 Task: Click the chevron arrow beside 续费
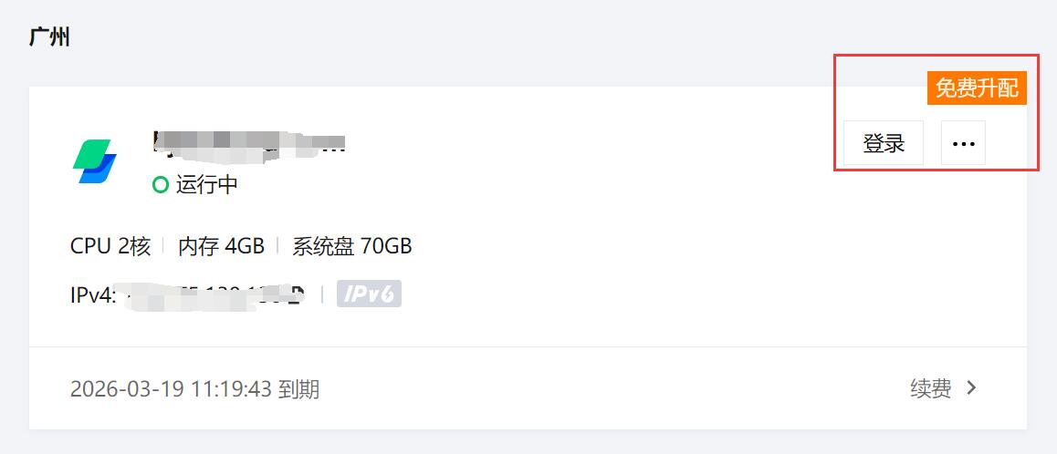971,388
